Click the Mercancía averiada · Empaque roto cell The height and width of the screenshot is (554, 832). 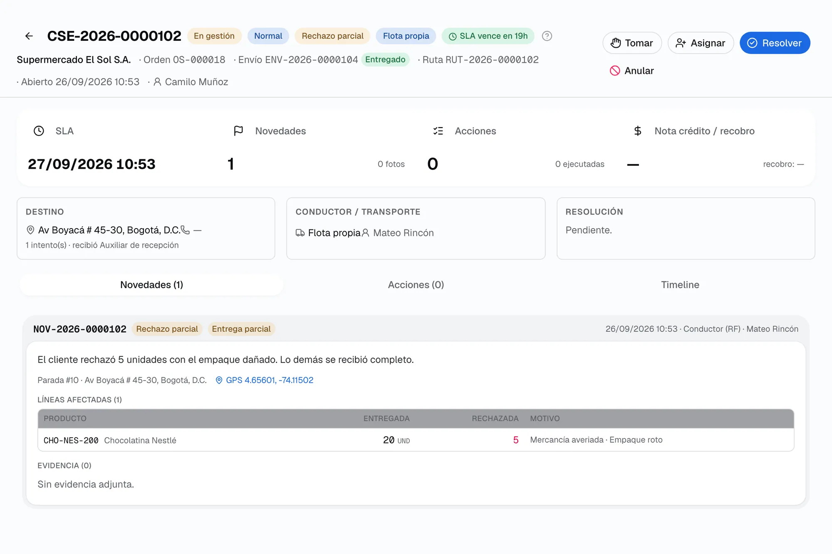(x=596, y=440)
